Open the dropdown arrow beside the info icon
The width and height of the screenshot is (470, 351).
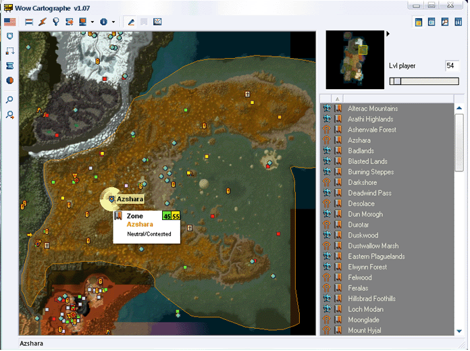click(113, 22)
